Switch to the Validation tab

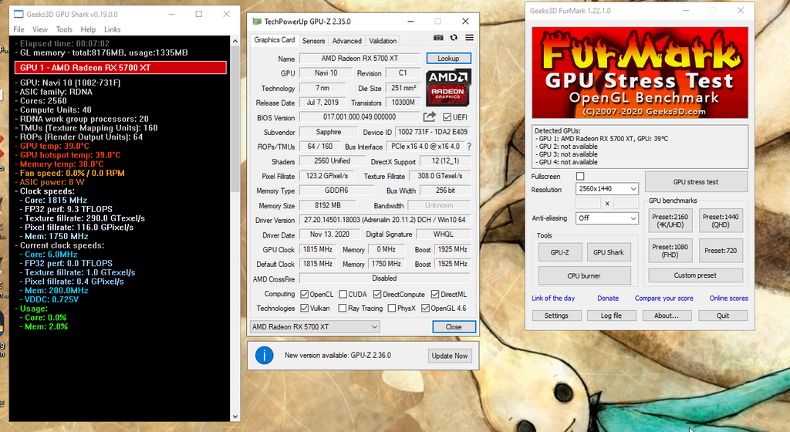pyautogui.click(x=383, y=41)
